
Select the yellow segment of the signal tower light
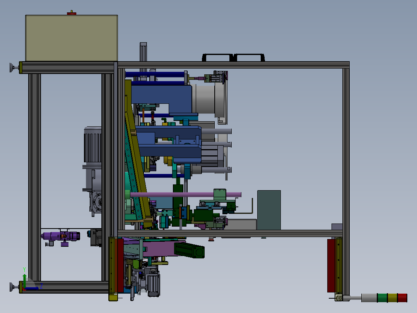tap(392, 298)
